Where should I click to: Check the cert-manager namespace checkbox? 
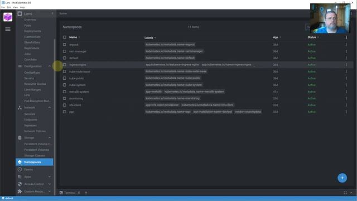tap(65, 51)
